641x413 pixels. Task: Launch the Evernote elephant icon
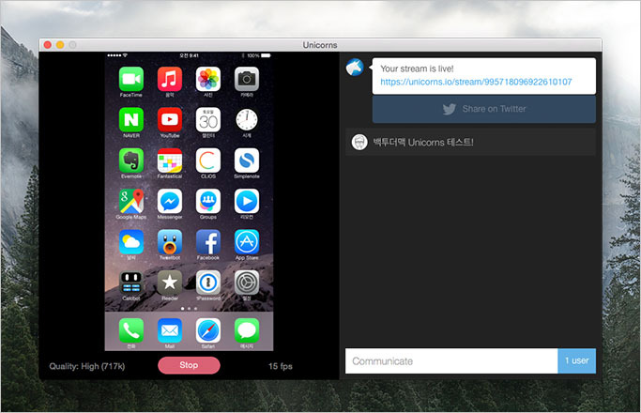131,161
